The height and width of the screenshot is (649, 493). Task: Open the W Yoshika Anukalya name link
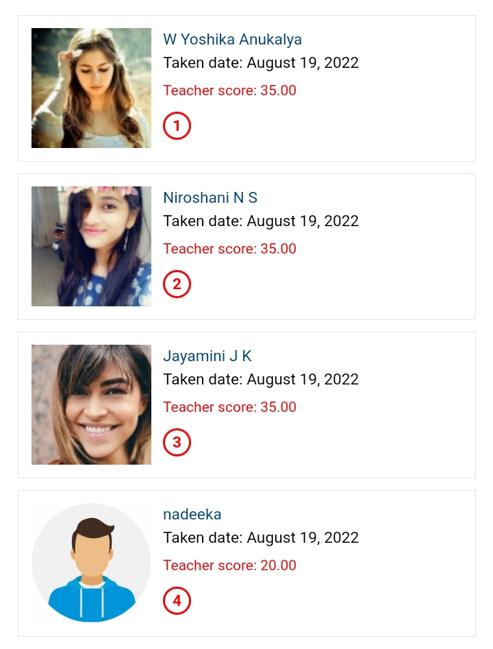(232, 40)
